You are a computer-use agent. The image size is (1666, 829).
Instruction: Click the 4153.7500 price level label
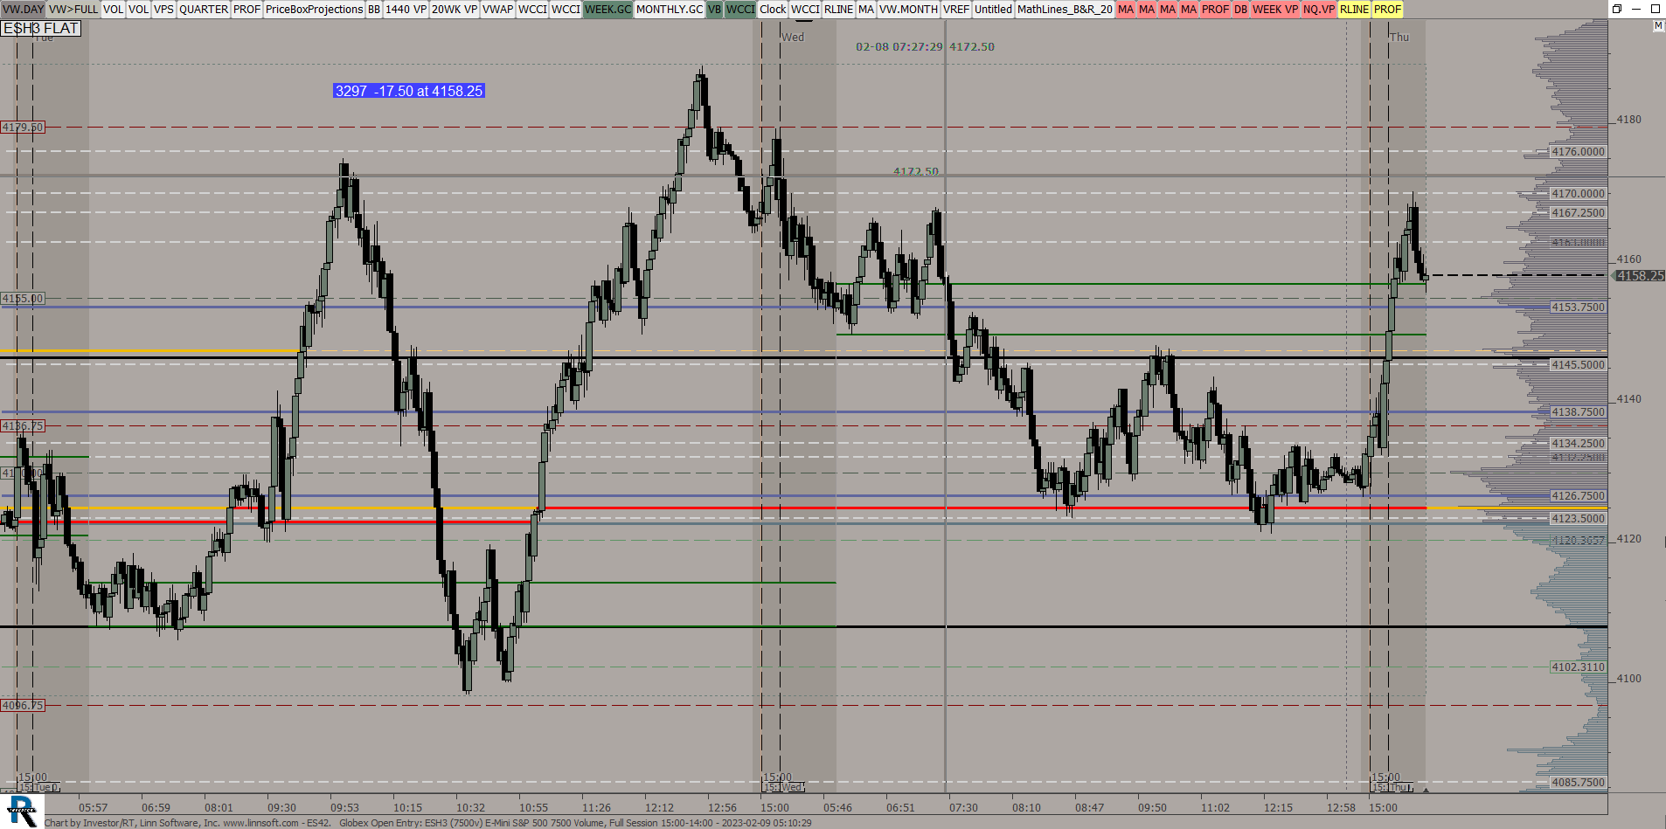pos(1578,307)
